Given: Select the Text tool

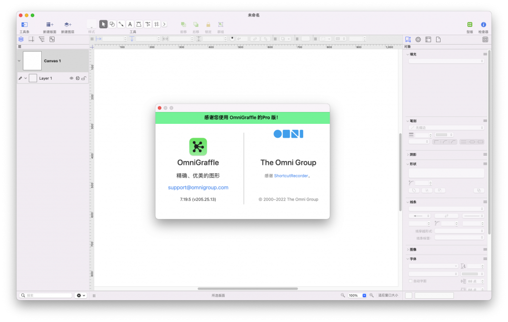Looking at the screenshot, I should pyautogui.click(x=130, y=24).
